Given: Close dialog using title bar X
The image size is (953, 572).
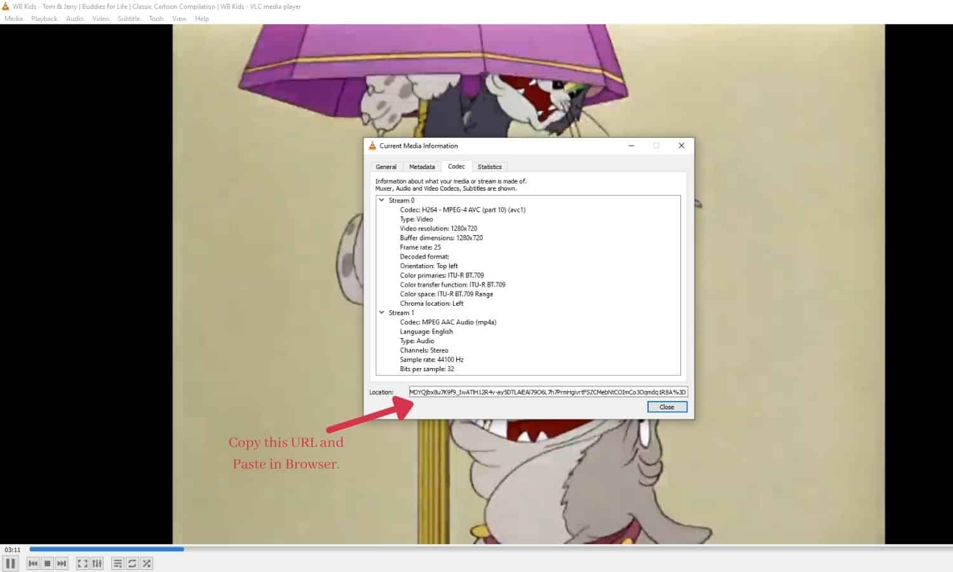Looking at the screenshot, I should tap(681, 146).
